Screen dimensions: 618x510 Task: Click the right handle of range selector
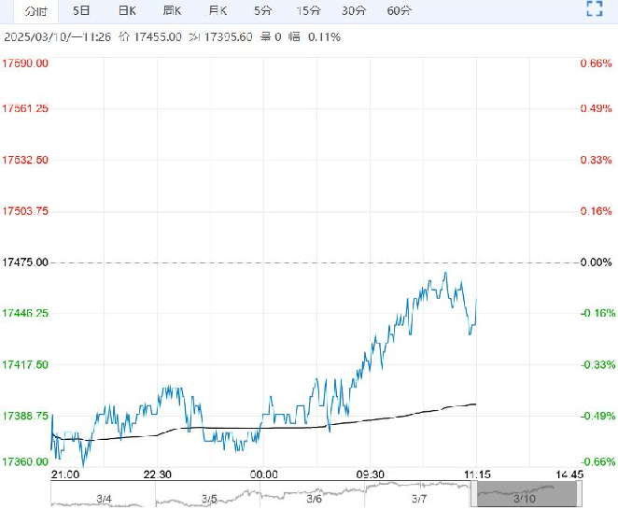click(x=580, y=495)
